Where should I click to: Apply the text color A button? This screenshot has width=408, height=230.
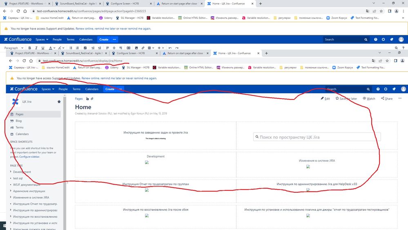tap(51, 48)
